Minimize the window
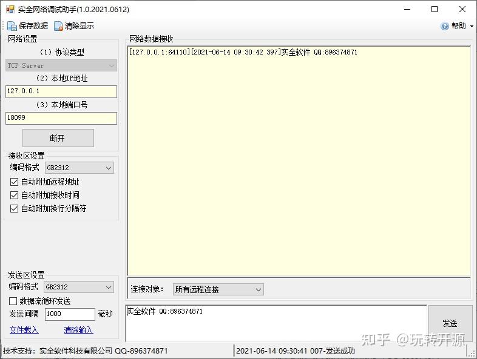477x359 pixels. point(407,10)
